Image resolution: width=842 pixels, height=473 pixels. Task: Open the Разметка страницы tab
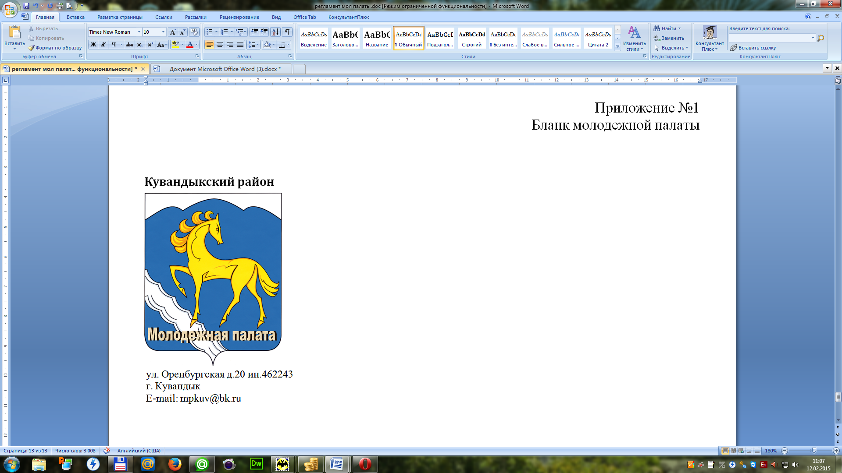click(x=120, y=17)
